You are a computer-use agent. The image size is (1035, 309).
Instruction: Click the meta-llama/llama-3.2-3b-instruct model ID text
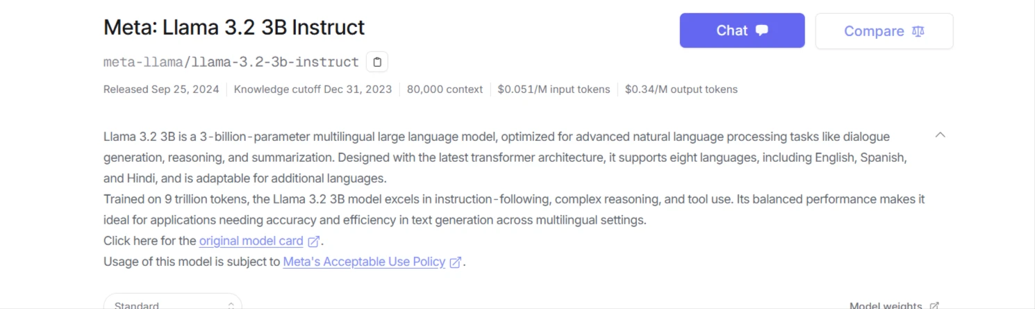[231, 62]
